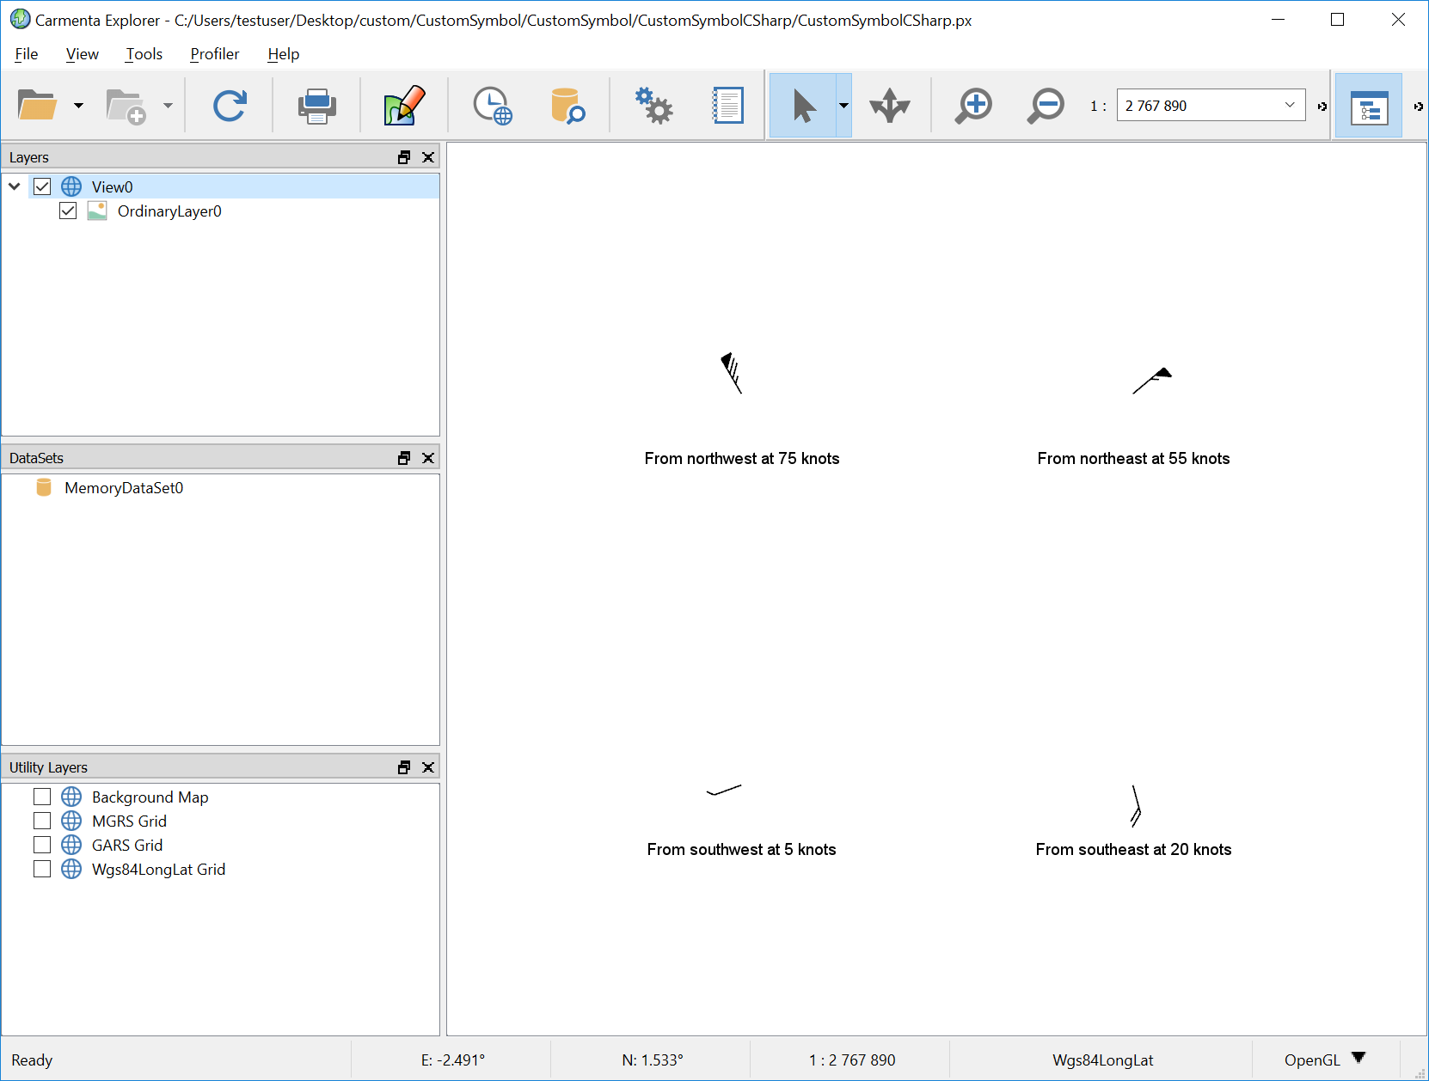This screenshot has height=1081, width=1429.
Task: Uncheck the View0 layer checkbox
Action: 42,186
